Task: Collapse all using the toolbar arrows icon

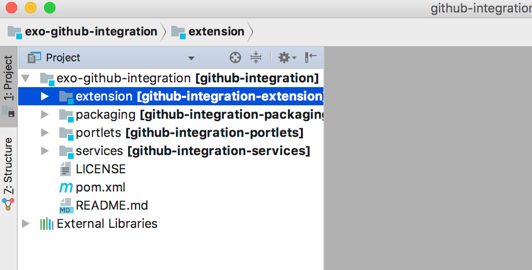Action: pos(256,57)
